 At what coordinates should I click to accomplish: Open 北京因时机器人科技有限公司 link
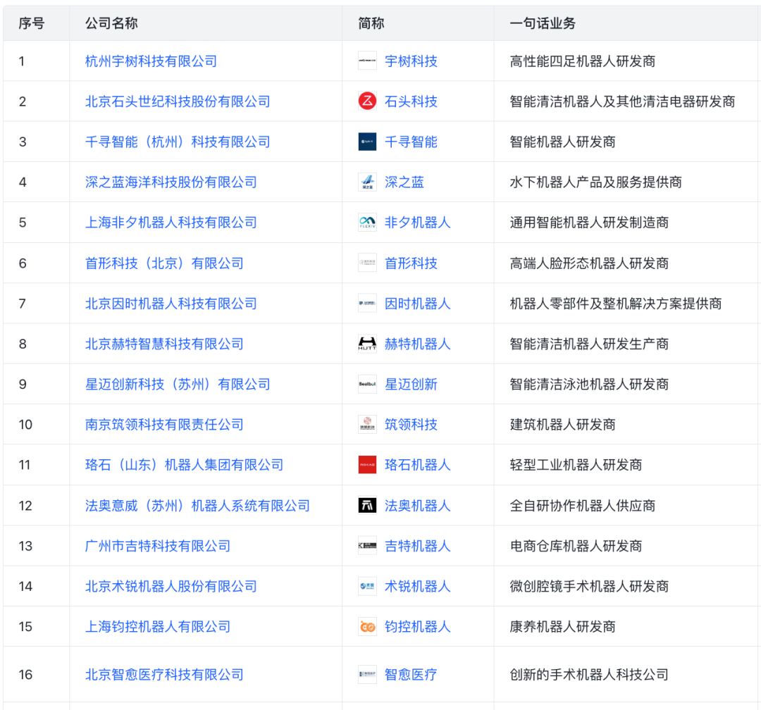171,304
